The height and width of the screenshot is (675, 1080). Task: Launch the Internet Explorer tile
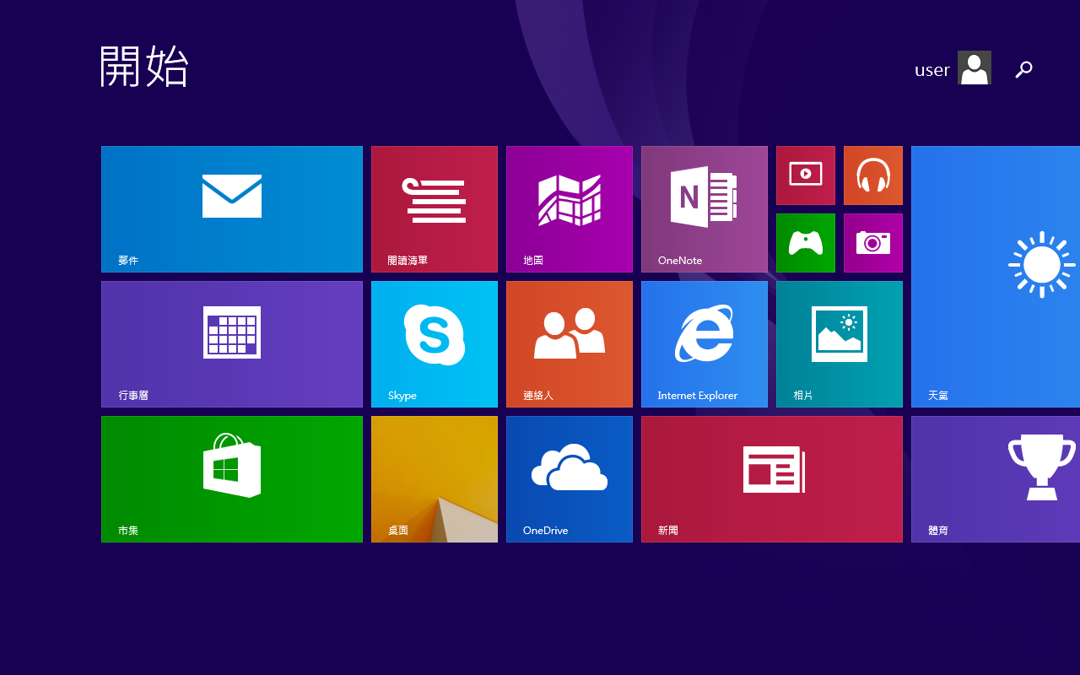705,344
